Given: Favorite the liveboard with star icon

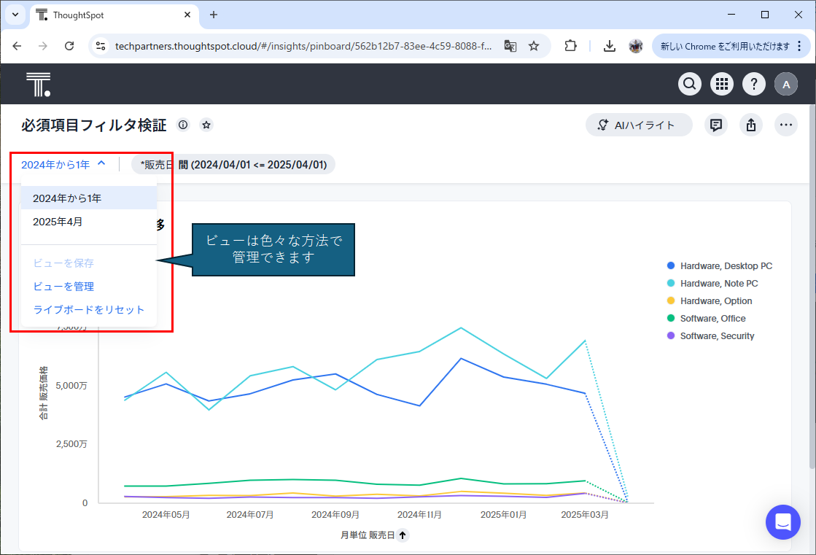Looking at the screenshot, I should pos(206,125).
